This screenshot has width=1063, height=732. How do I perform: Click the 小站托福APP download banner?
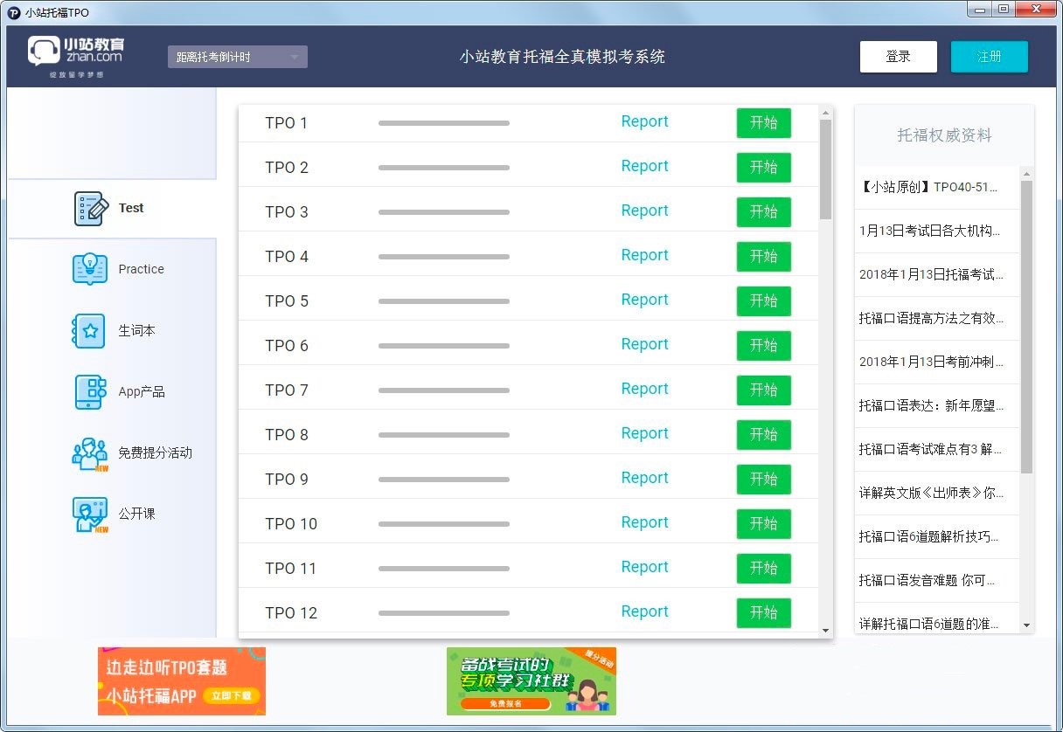(x=182, y=681)
